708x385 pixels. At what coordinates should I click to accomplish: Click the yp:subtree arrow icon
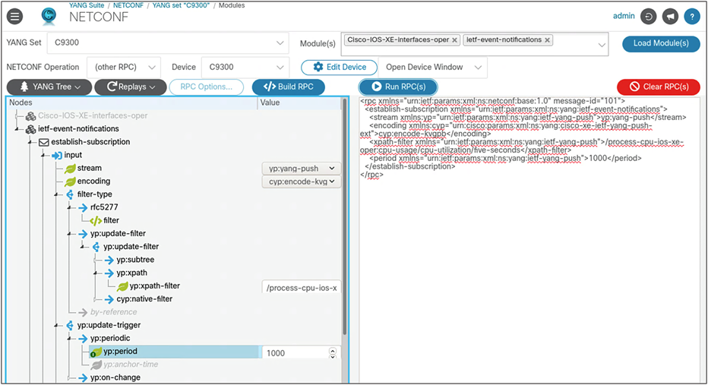click(109, 260)
